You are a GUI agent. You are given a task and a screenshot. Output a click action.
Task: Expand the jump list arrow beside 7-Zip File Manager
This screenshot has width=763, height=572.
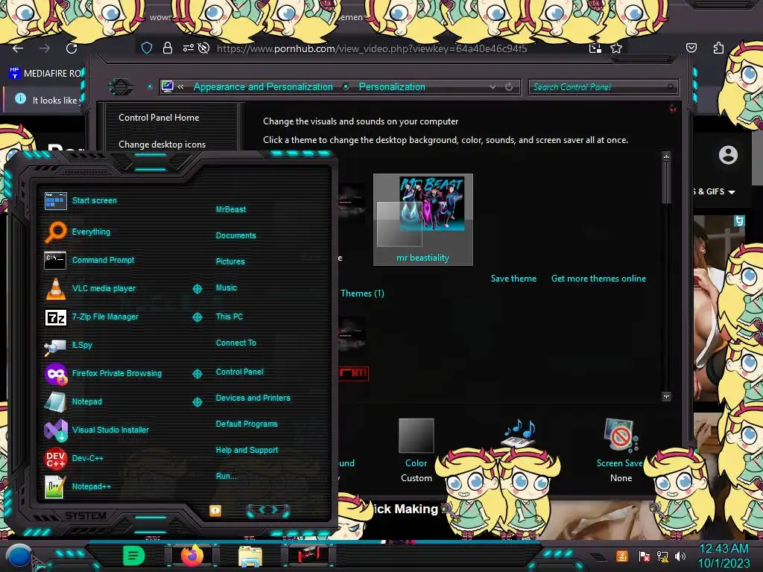tap(197, 317)
